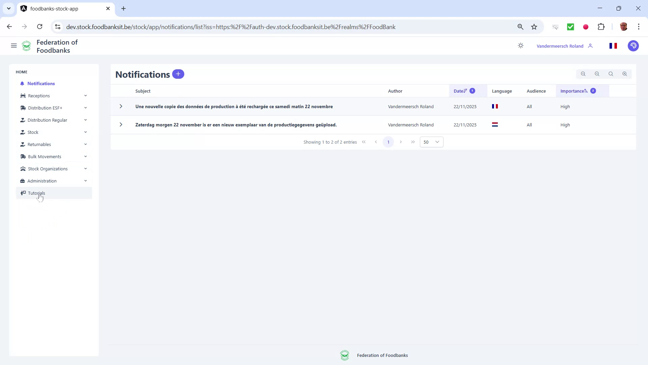
Task: Create a new notification via the plus icon
Action: tap(178, 74)
